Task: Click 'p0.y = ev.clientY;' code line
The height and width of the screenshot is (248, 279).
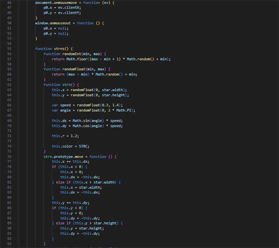Action: click(x=62, y=13)
